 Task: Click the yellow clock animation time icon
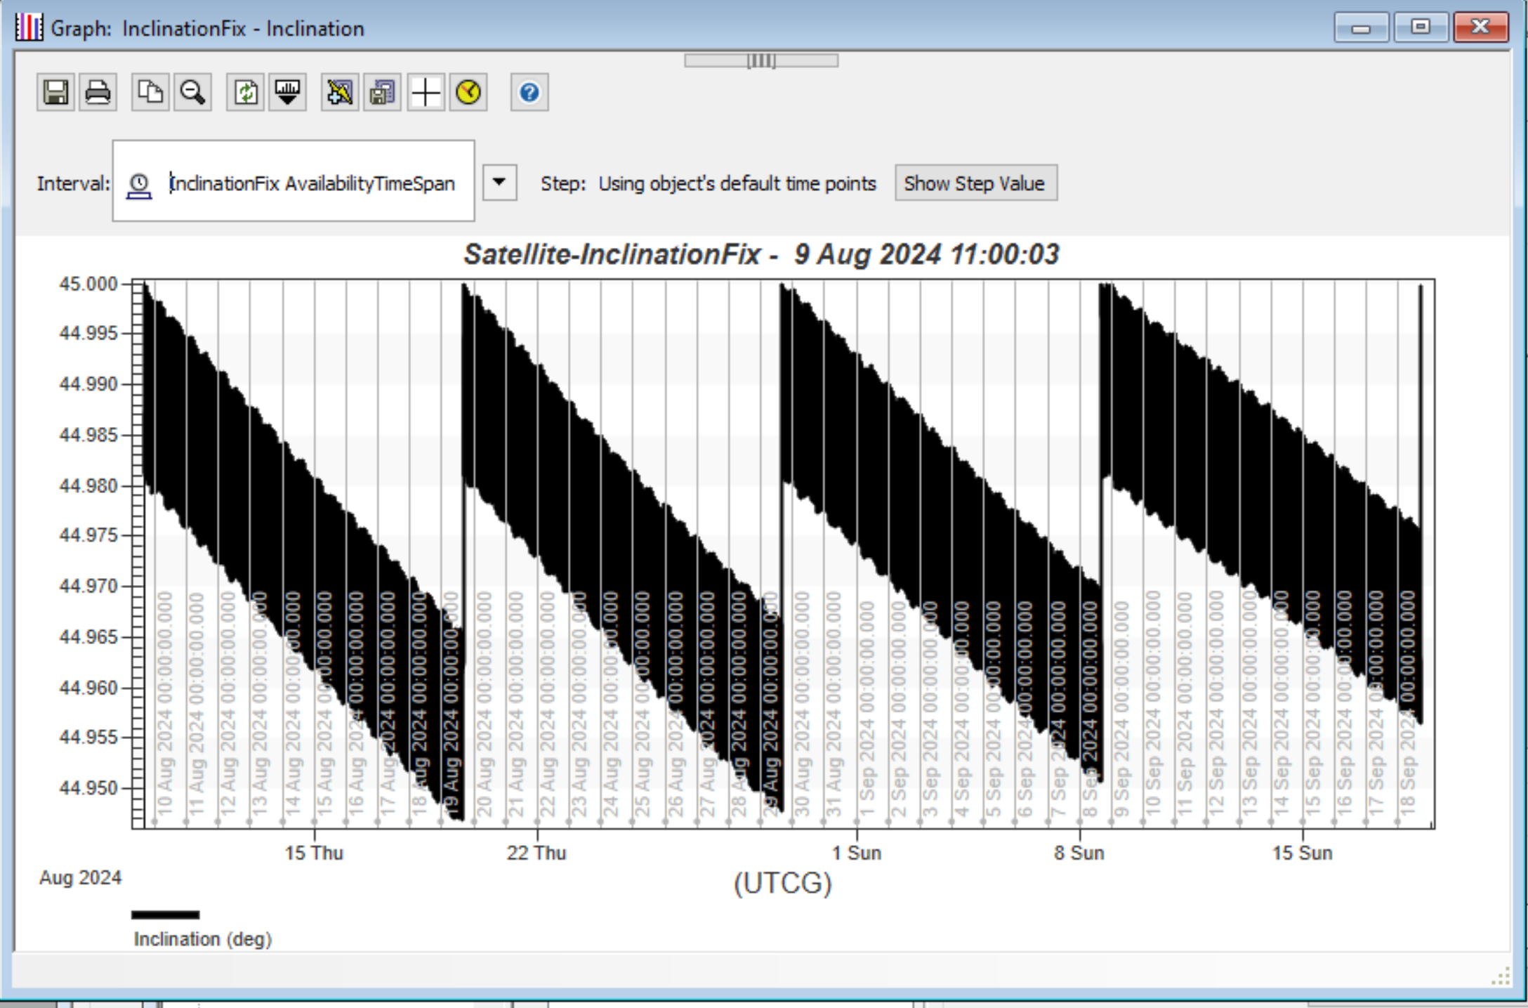pos(468,93)
